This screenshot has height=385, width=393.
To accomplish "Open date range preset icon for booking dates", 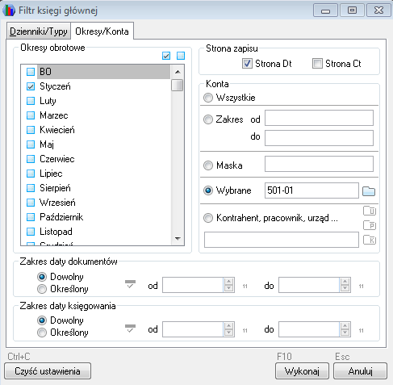I will [x=130, y=329].
